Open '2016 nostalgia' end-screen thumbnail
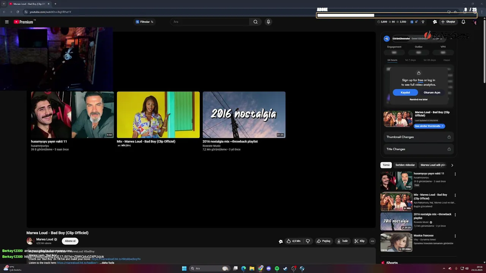The height and width of the screenshot is (273, 486). [x=244, y=115]
